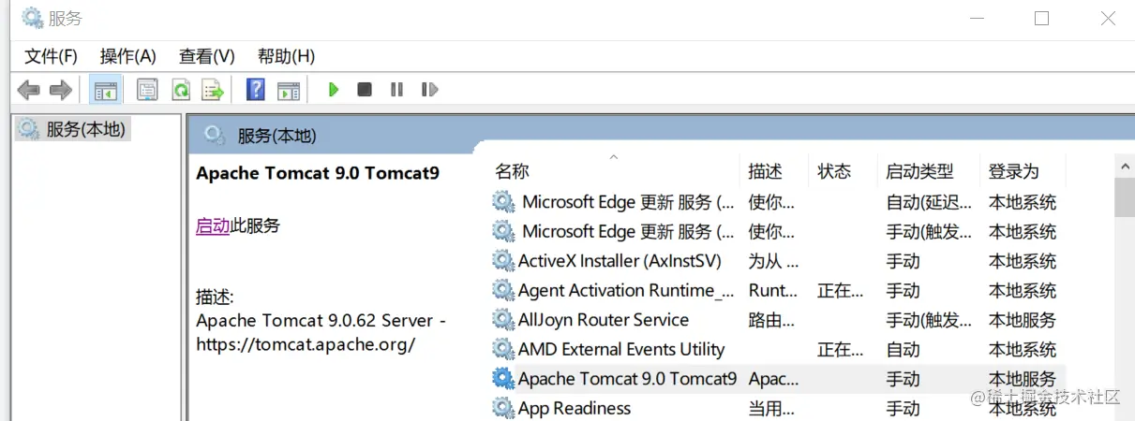The height and width of the screenshot is (421, 1135).
Task: Click gear icon of AMD External Events Utility
Action: click(x=503, y=349)
